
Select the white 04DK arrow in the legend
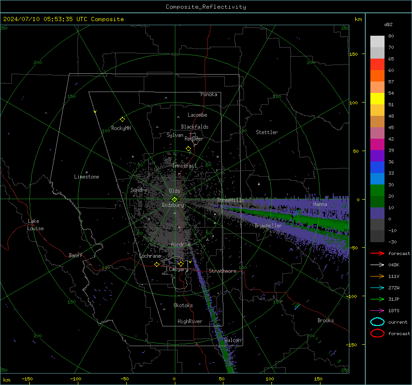[377, 265]
